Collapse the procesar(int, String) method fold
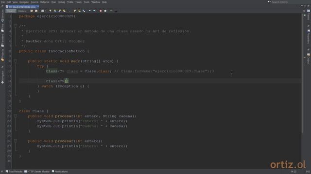The width and height of the screenshot is (311, 174). click(16, 116)
